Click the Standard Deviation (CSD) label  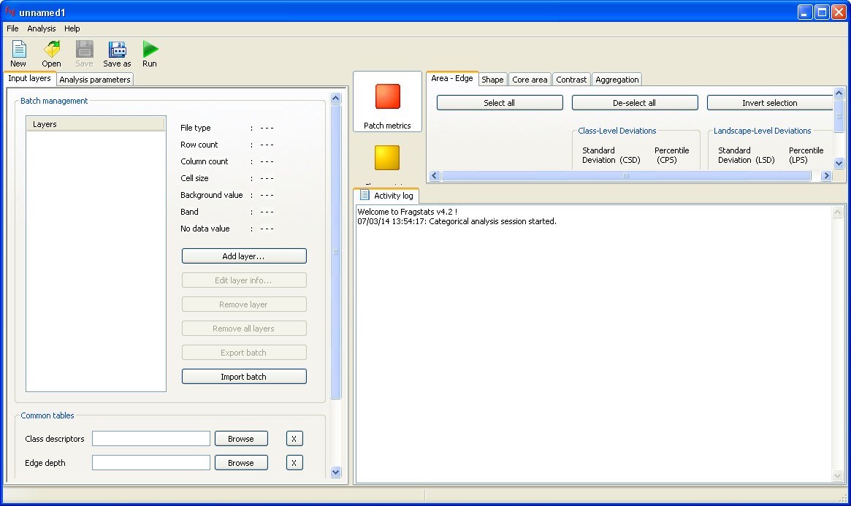pos(611,155)
